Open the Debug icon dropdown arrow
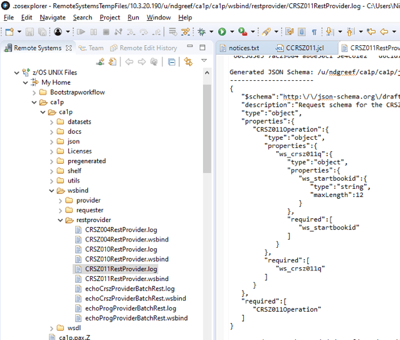The width and height of the screenshot is (400, 340). coord(211,32)
